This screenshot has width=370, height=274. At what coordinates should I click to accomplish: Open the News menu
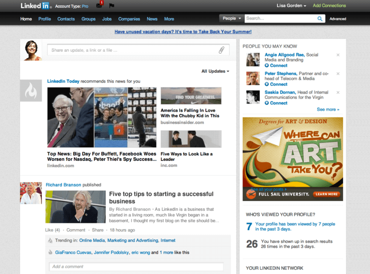152,19
